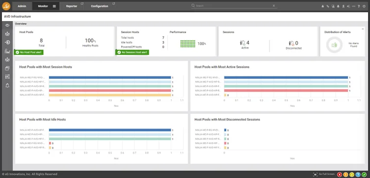Click the Go Full Screen frame icon
Image resolution: width=370 pixels, height=178 pixels.
(315, 175)
